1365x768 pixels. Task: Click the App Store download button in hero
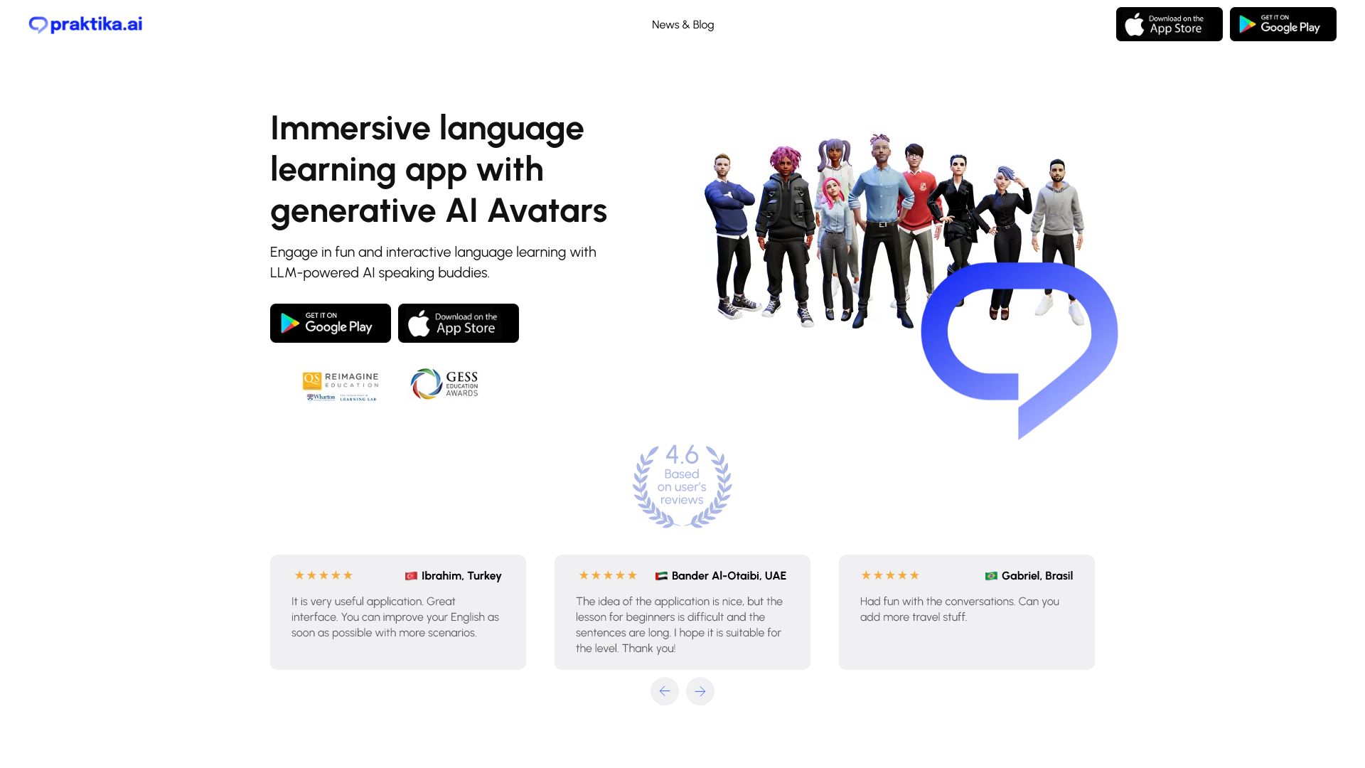458,323
